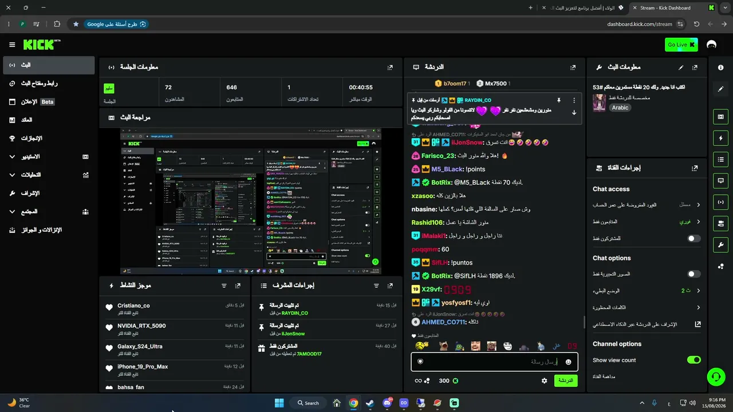733x412 pixels.
Task: Pop out the موجز النشاط panel
Action: pos(238,286)
